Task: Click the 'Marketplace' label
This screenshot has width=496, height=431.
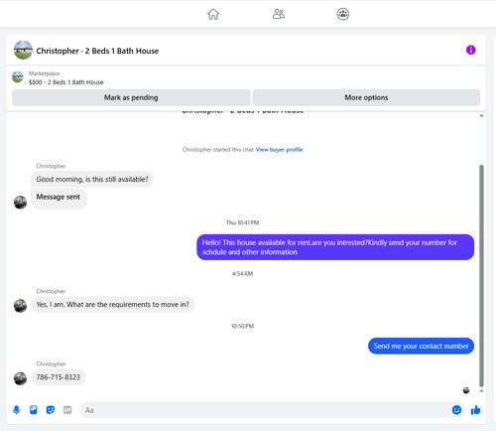Action: pos(44,73)
